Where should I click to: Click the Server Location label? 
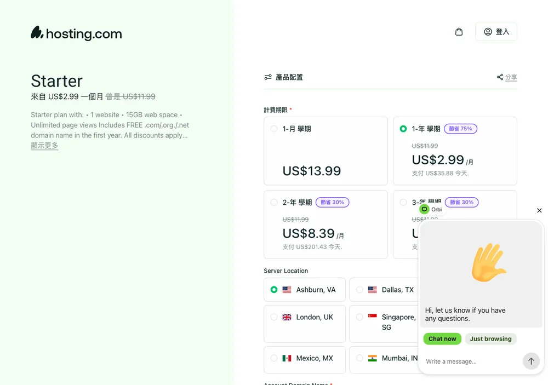(286, 271)
